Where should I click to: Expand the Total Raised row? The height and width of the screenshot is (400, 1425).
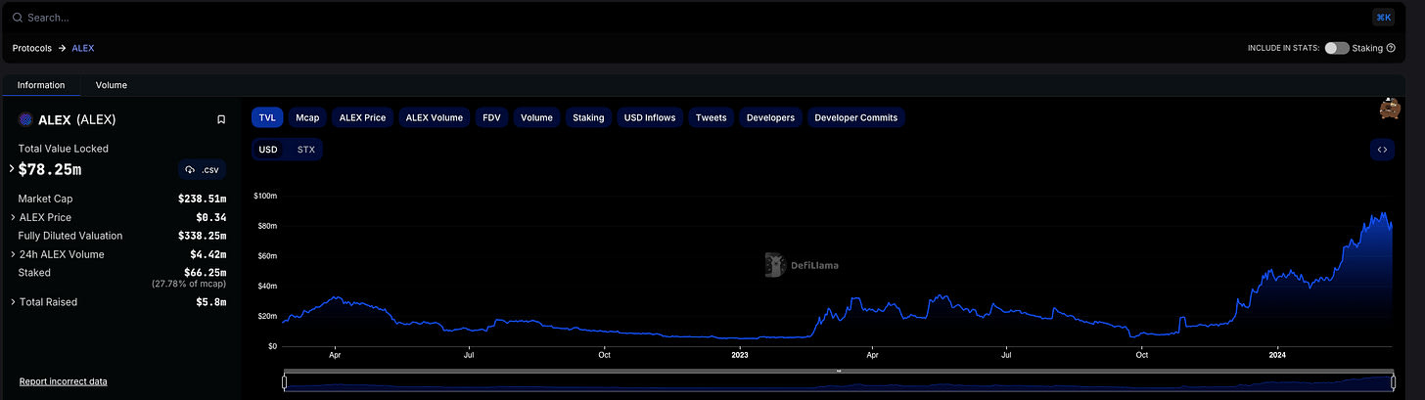tap(14, 302)
